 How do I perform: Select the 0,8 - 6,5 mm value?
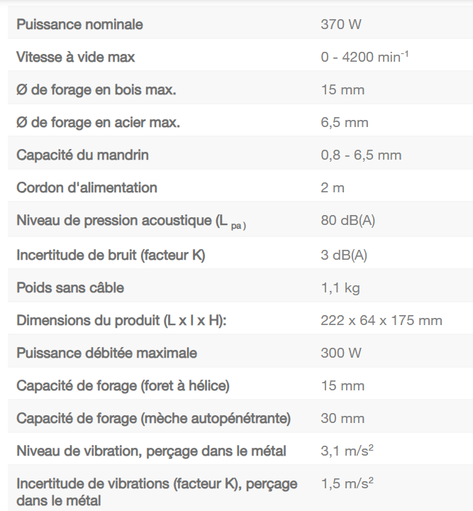(x=361, y=155)
